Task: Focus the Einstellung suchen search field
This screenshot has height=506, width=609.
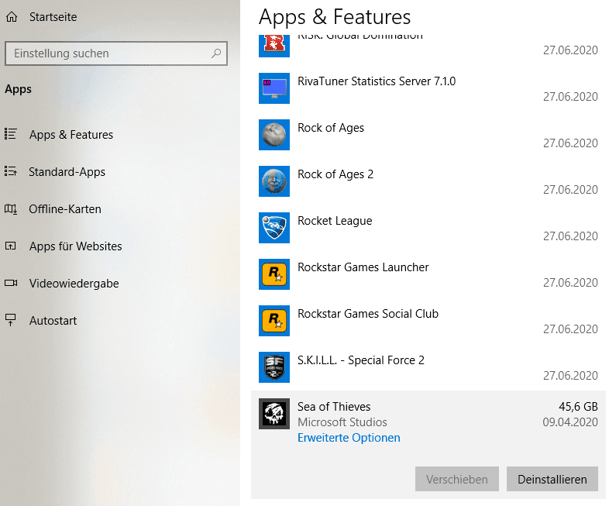Action: [x=116, y=53]
